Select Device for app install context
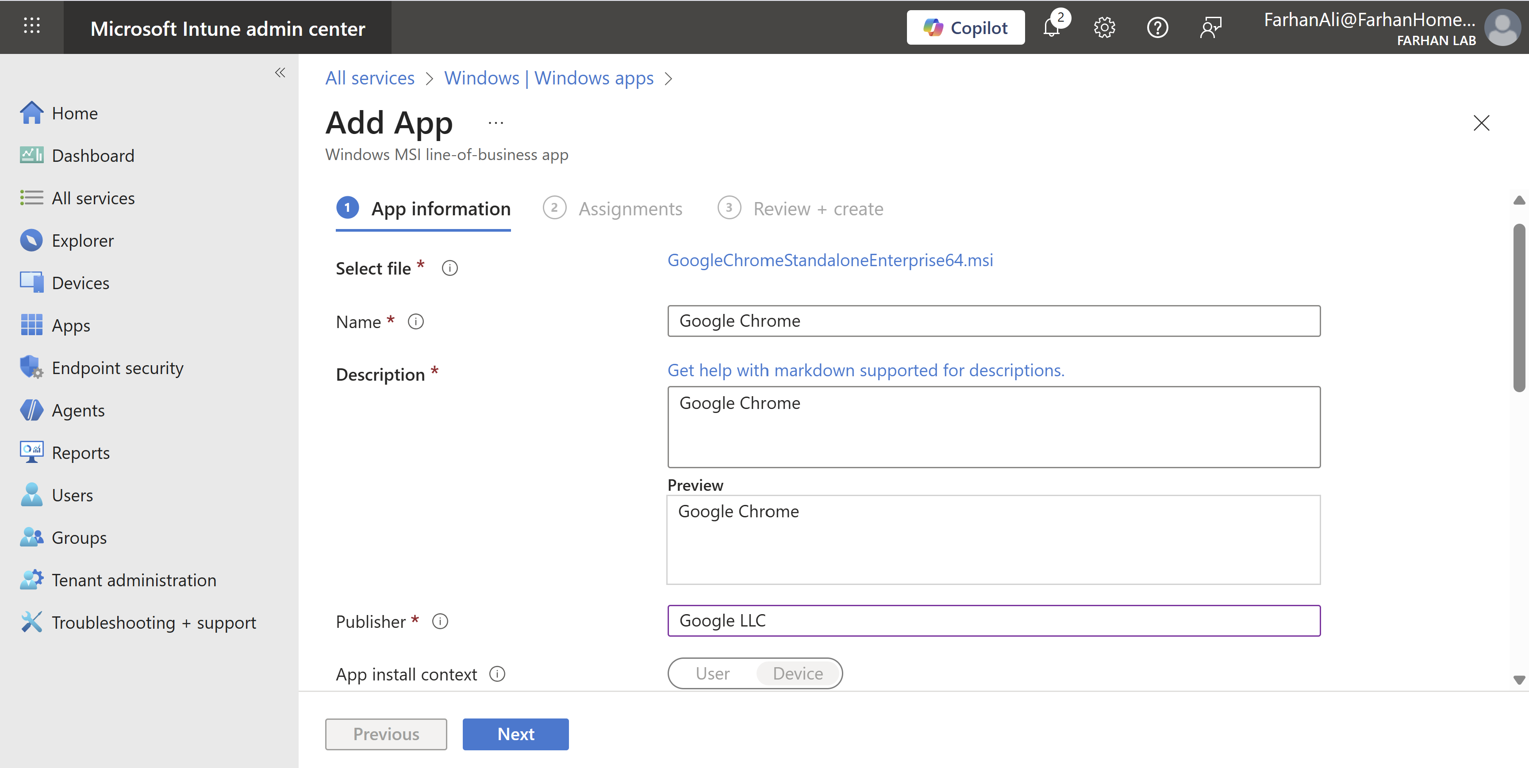 798,674
